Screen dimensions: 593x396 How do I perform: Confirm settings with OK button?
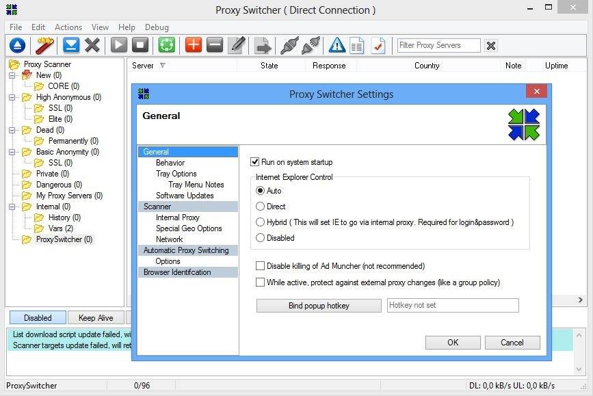pyautogui.click(x=453, y=343)
